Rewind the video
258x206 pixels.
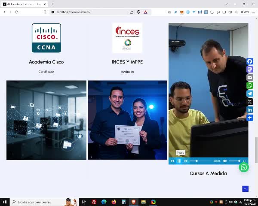pyautogui.click(x=172, y=161)
